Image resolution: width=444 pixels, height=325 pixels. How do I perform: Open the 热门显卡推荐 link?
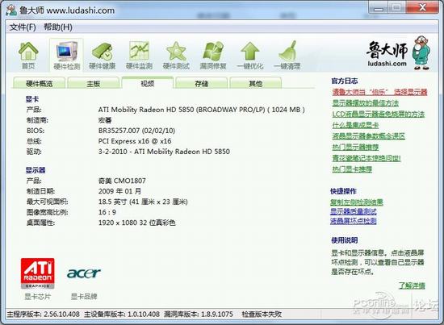[x=352, y=169]
